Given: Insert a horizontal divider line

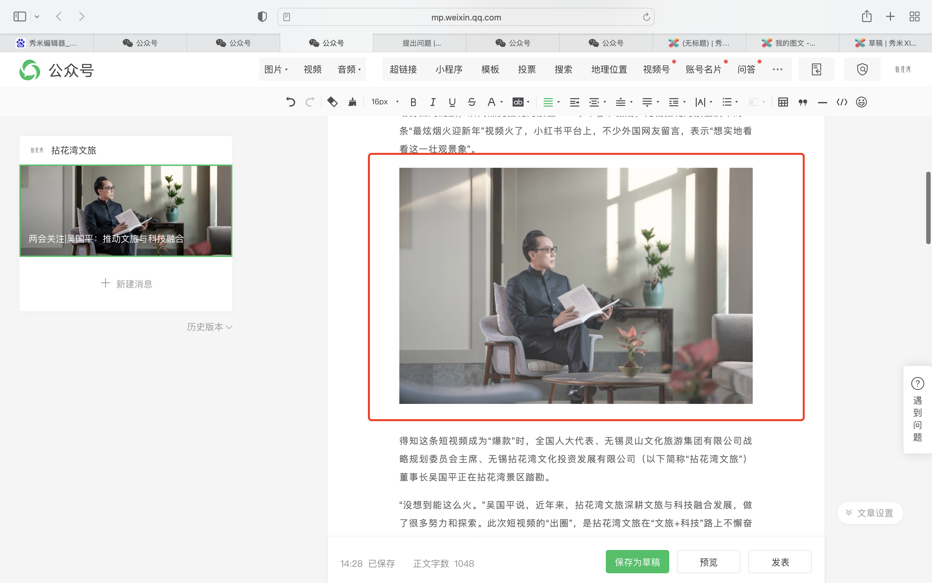Looking at the screenshot, I should [x=822, y=102].
